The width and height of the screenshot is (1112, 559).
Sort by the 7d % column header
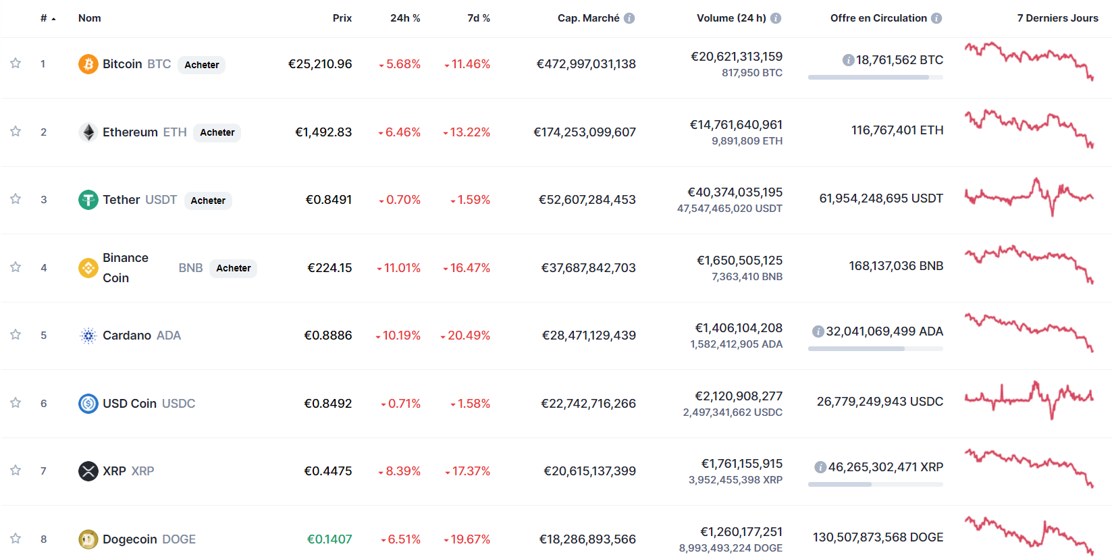click(478, 18)
